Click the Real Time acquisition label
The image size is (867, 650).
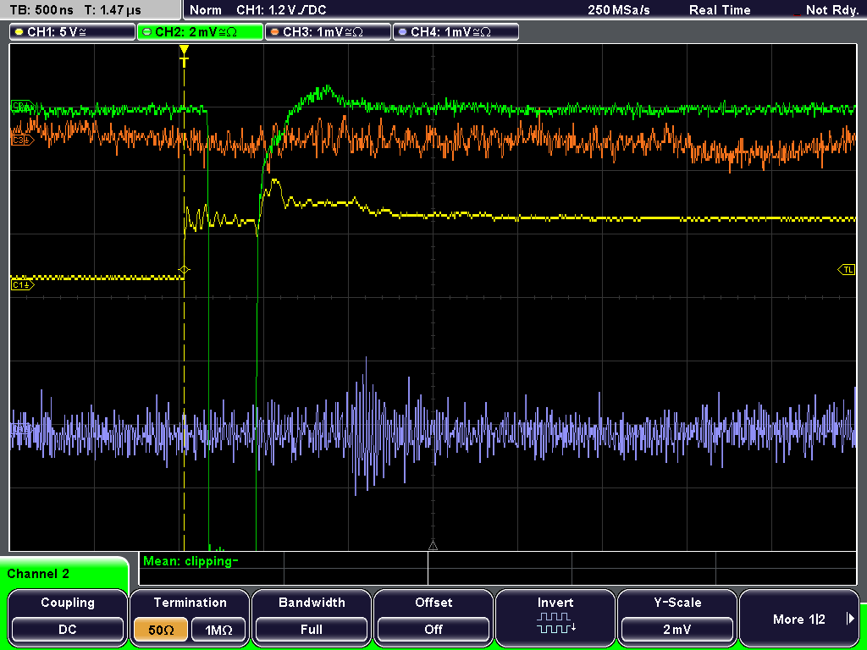point(720,10)
